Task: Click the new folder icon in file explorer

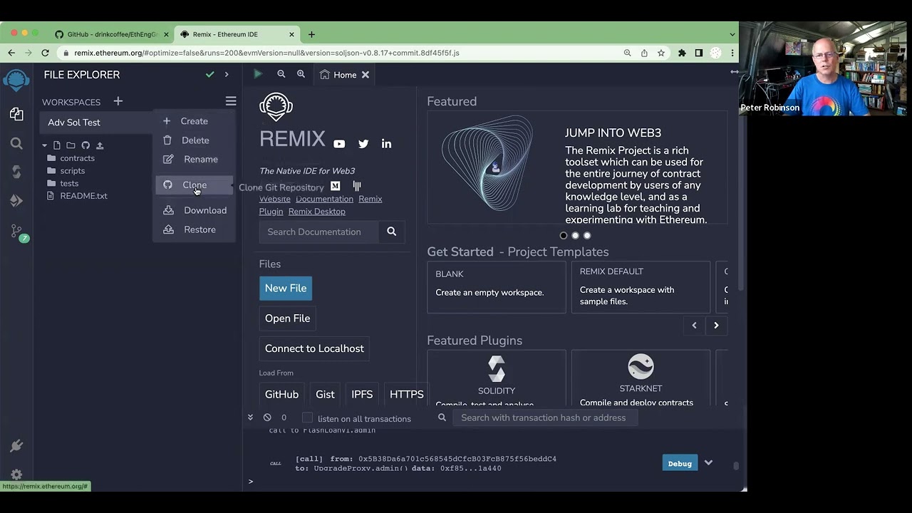Action: click(x=71, y=145)
